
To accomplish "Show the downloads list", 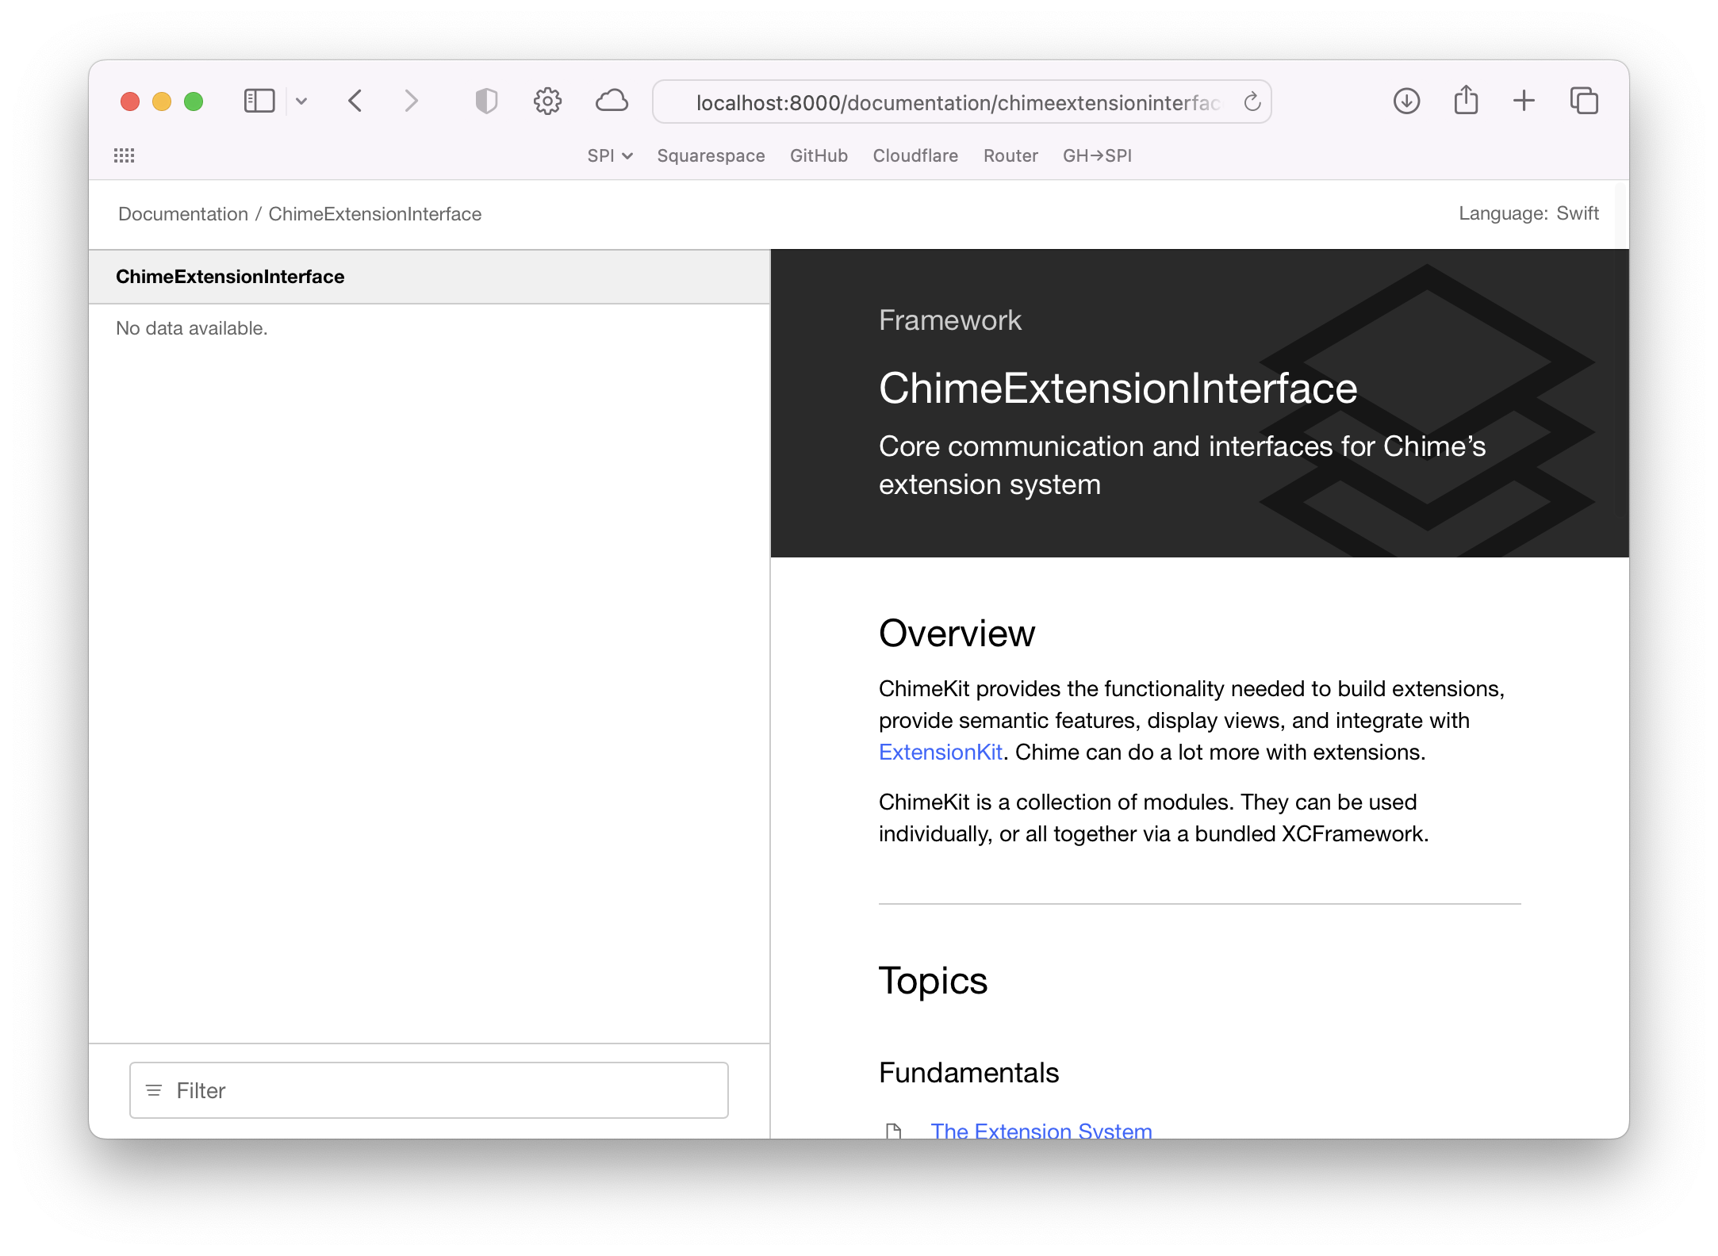I will coord(1405,101).
